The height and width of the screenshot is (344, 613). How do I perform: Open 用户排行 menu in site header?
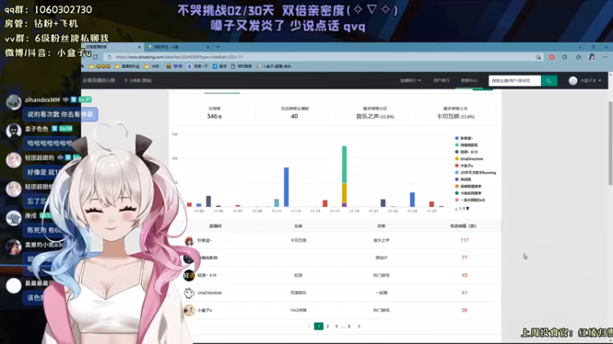coord(441,81)
